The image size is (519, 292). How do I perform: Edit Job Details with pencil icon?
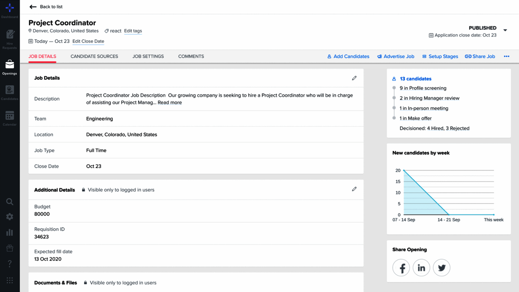(x=354, y=78)
